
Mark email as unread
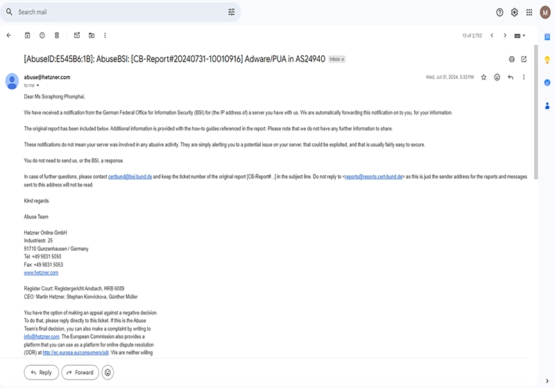click(x=77, y=35)
